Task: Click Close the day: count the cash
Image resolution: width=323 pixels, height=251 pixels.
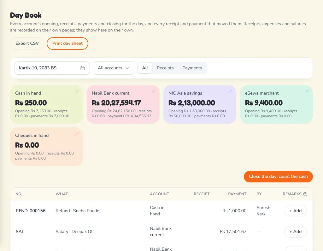Action: pos(278,177)
